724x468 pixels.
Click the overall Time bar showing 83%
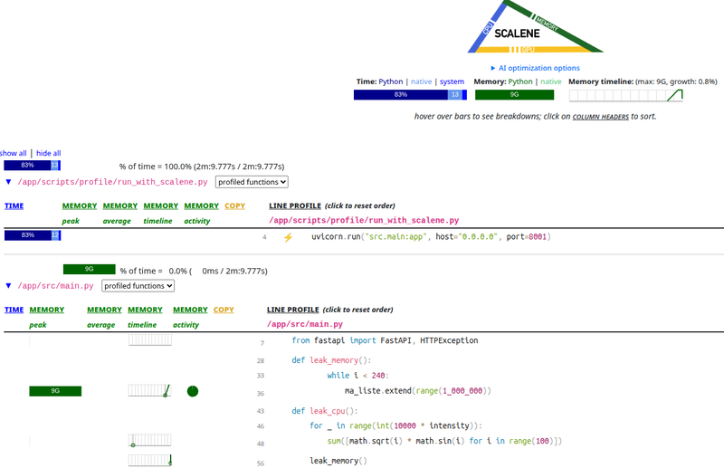click(x=410, y=95)
